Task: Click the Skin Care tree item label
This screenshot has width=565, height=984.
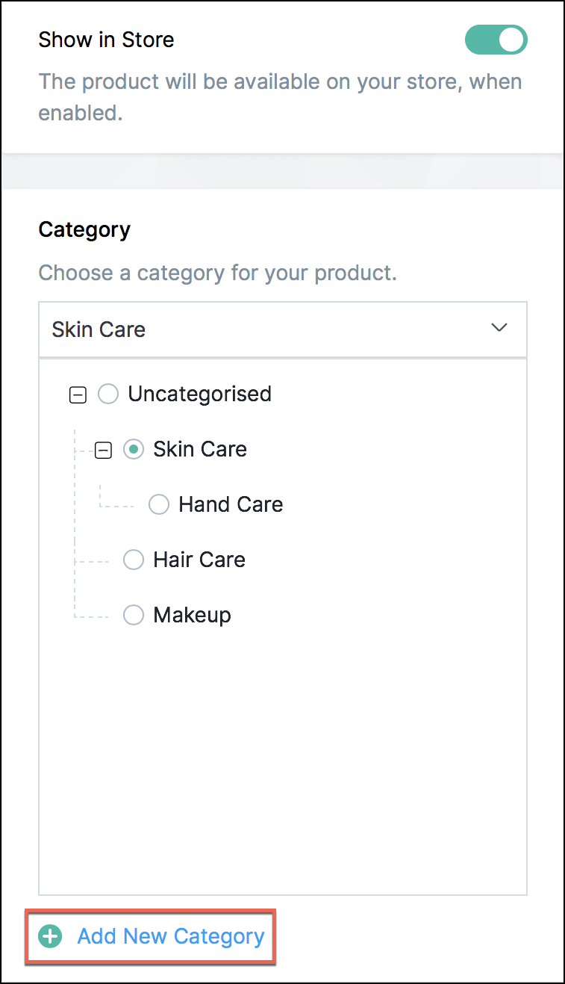Action: click(200, 449)
